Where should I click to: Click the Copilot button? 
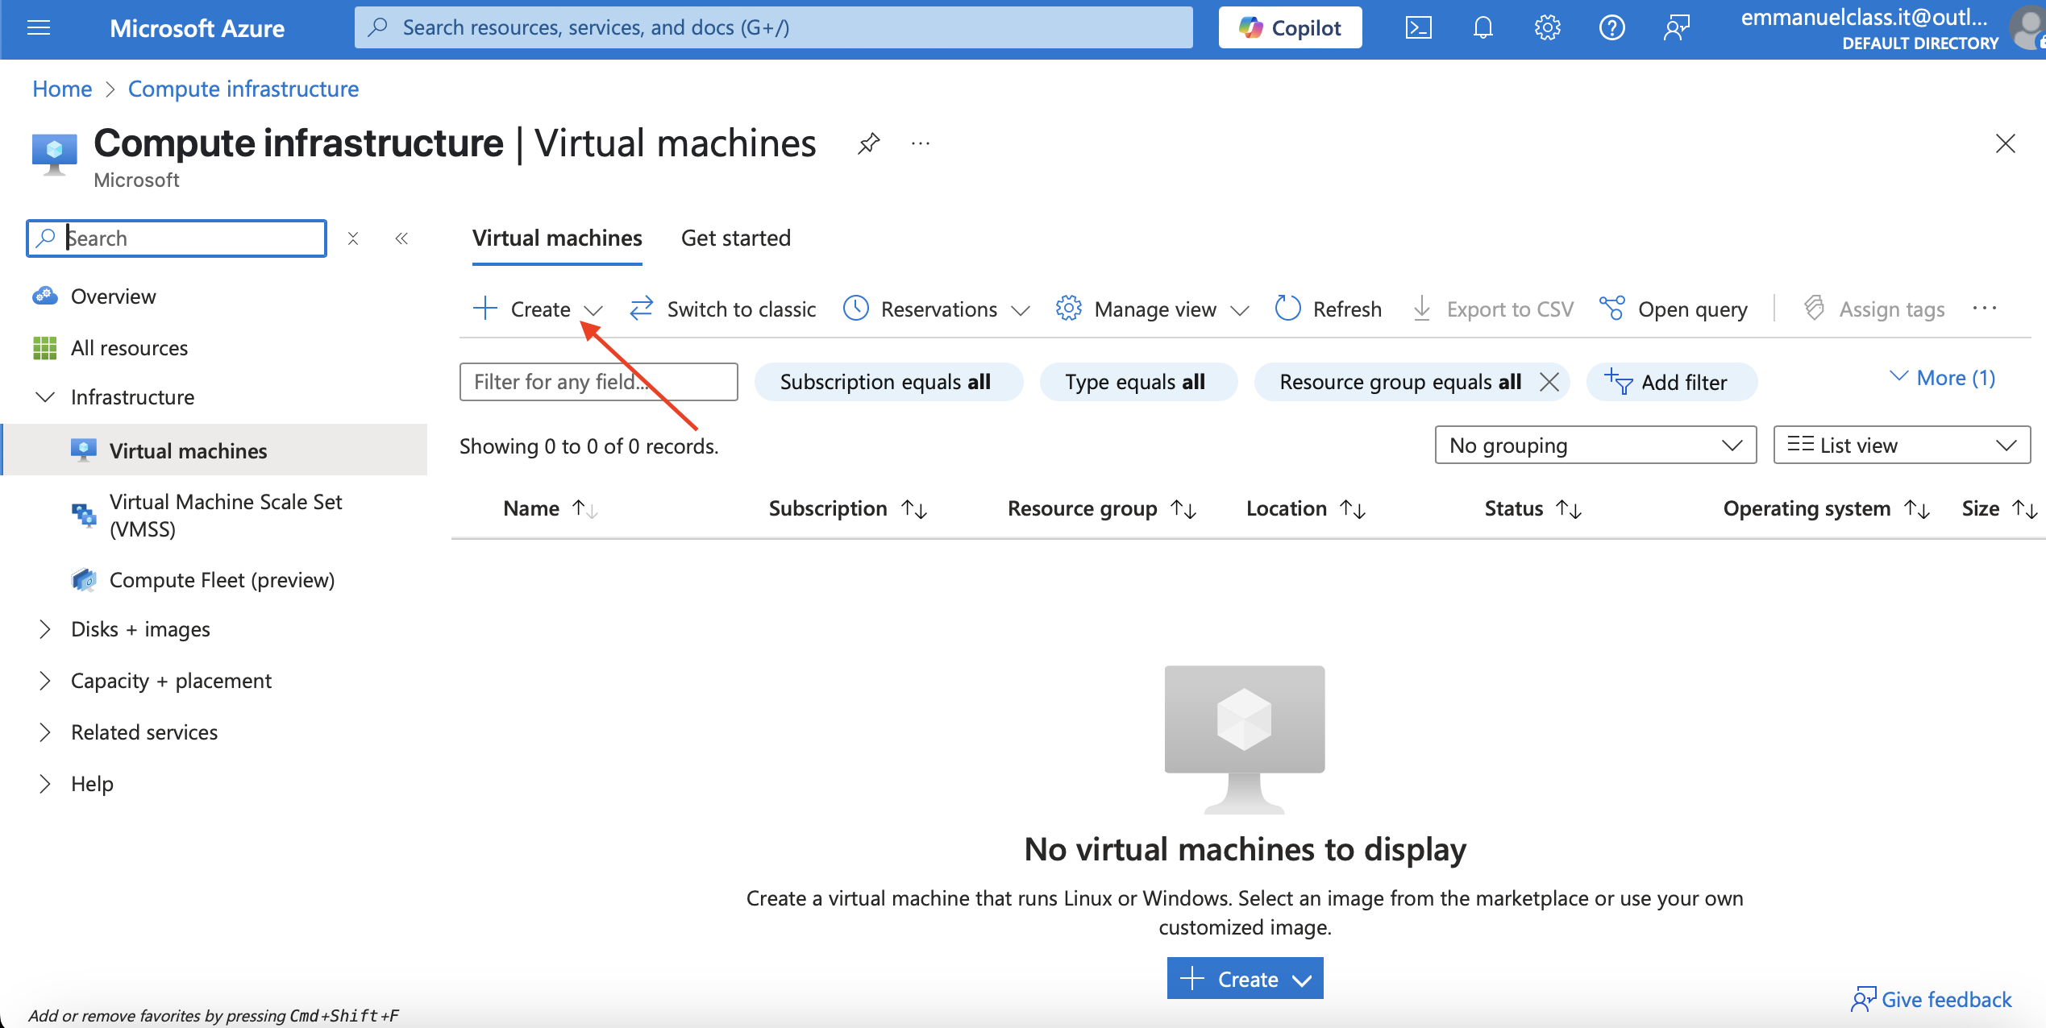click(1290, 28)
